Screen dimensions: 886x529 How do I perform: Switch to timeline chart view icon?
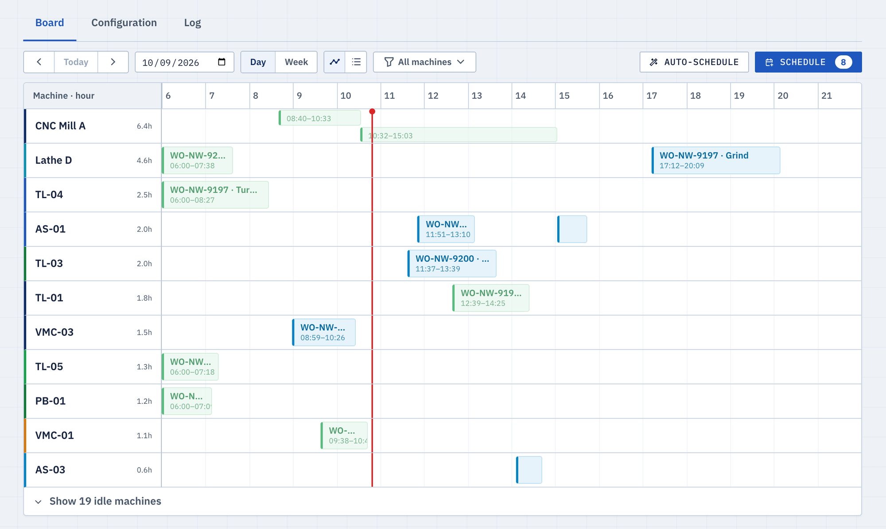coord(335,62)
